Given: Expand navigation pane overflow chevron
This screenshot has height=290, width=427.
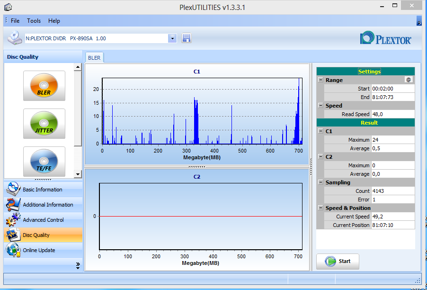Looking at the screenshot, I should click(78, 265).
